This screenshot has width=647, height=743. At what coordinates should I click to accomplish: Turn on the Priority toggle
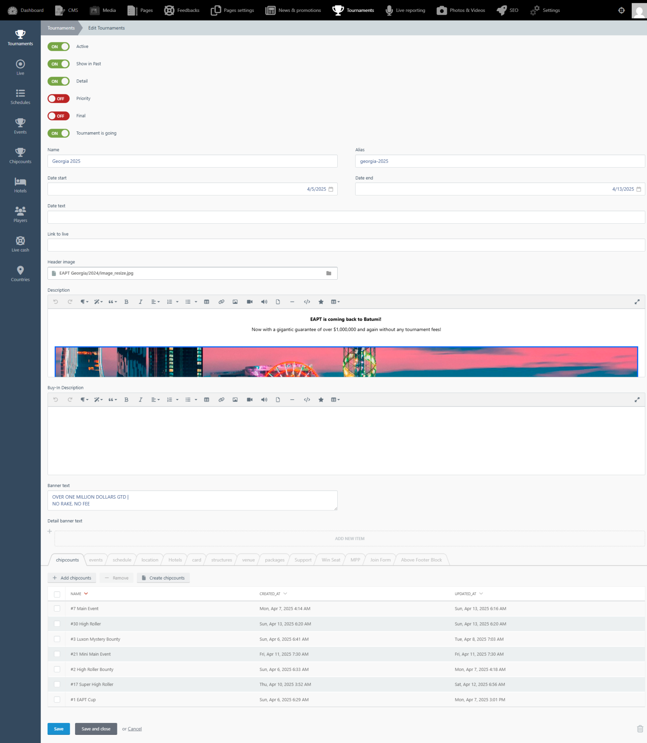[x=59, y=98]
